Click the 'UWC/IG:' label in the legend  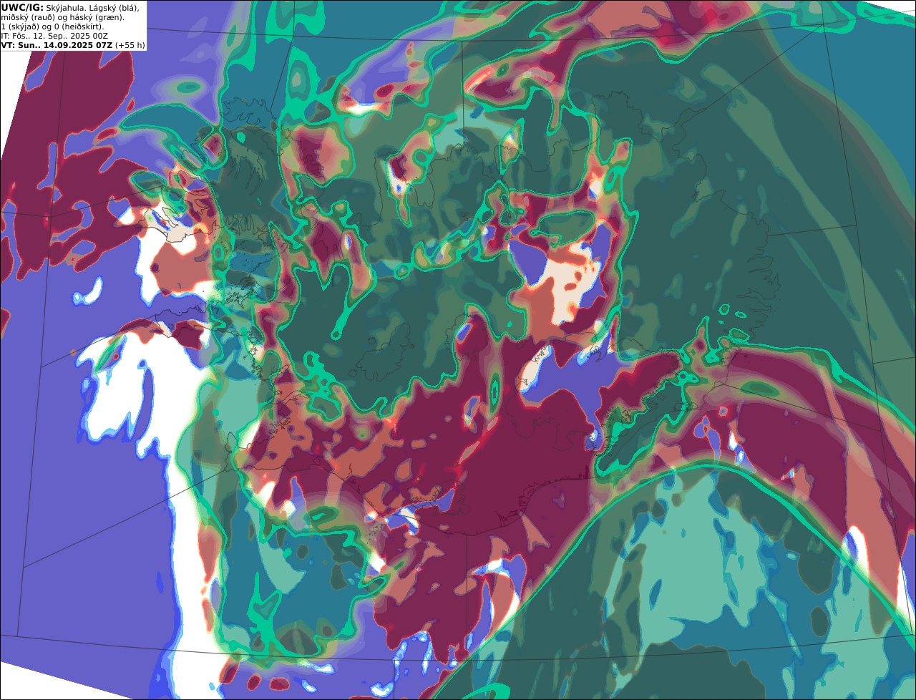coord(22,7)
